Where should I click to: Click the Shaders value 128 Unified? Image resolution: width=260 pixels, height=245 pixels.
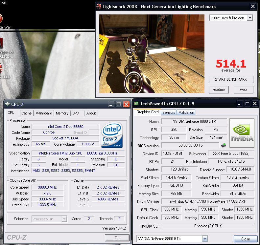tap(179, 169)
